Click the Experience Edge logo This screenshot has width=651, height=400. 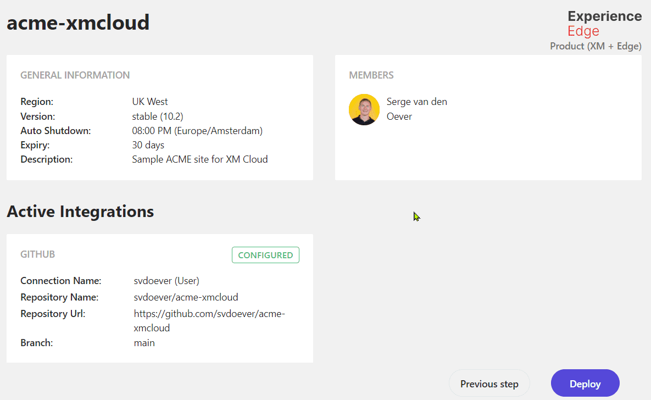[604, 24]
